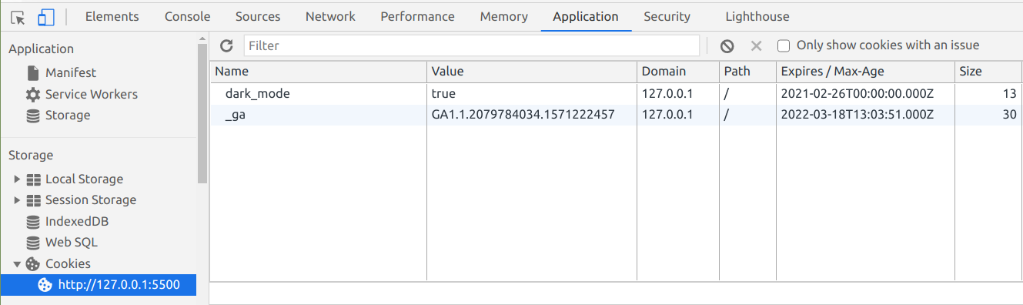Enable Only show cookies with an issue
Viewport: 1023px width, 305px height.
(x=784, y=45)
